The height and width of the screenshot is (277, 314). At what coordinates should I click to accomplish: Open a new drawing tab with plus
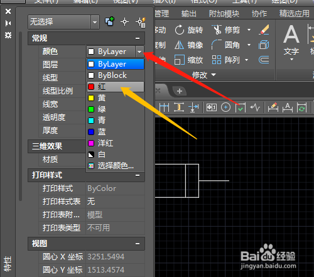[180, 91]
